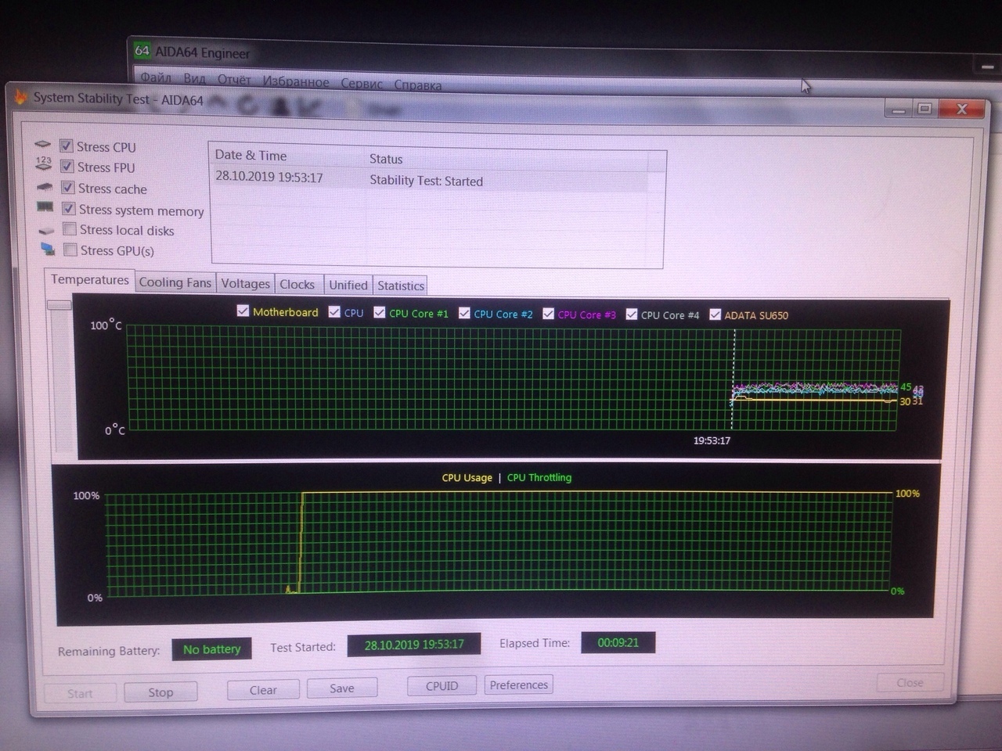Click the 123 icon beside Stress FPU
1002x751 pixels.
[x=43, y=163]
